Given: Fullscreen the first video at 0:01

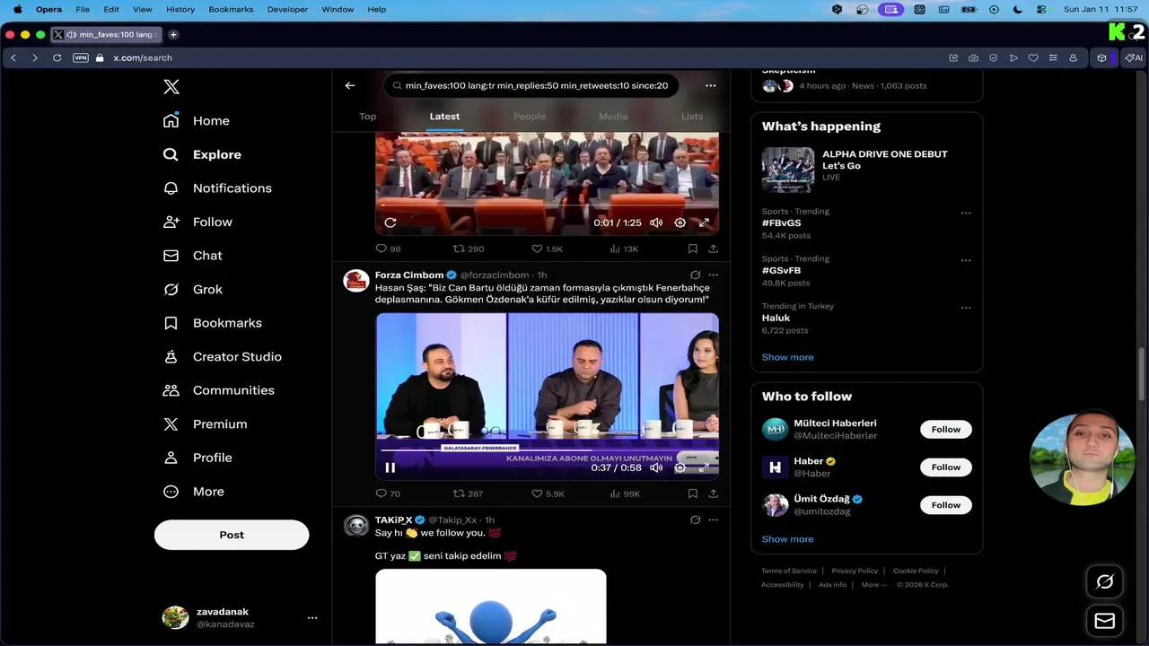Looking at the screenshot, I should point(704,223).
